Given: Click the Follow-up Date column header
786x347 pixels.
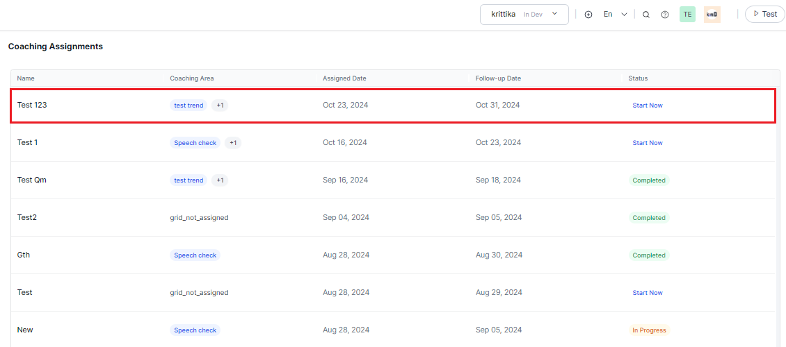Looking at the screenshot, I should tap(498, 78).
